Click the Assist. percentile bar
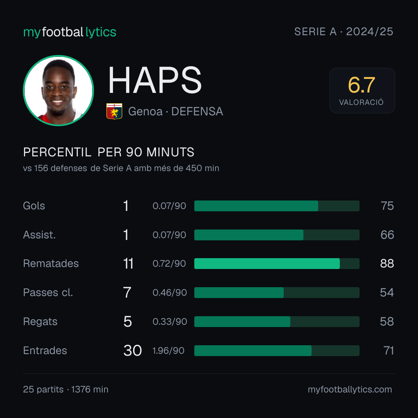418x418 pixels. [x=277, y=235]
